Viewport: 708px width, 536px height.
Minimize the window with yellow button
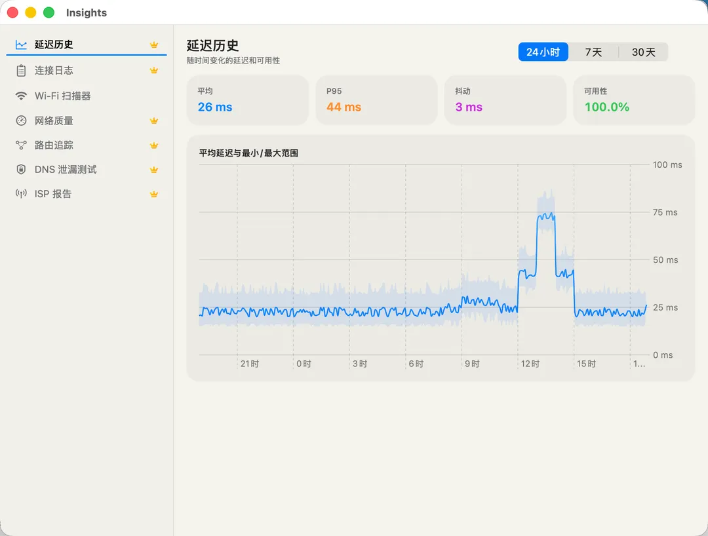click(x=31, y=12)
